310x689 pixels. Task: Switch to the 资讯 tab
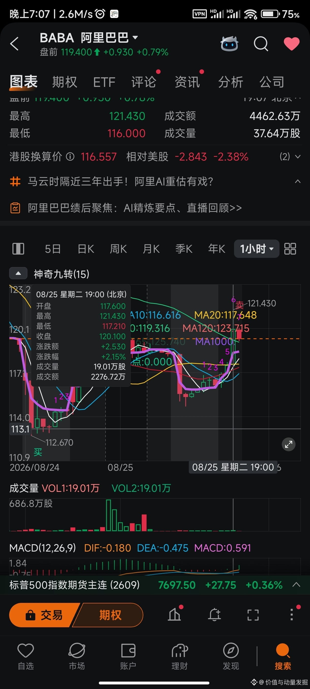(x=187, y=82)
